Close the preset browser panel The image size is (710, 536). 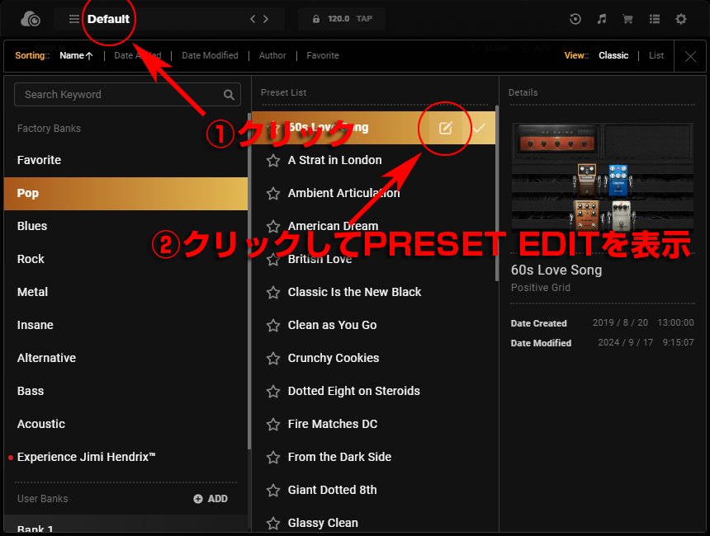click(x=690, y=56)
